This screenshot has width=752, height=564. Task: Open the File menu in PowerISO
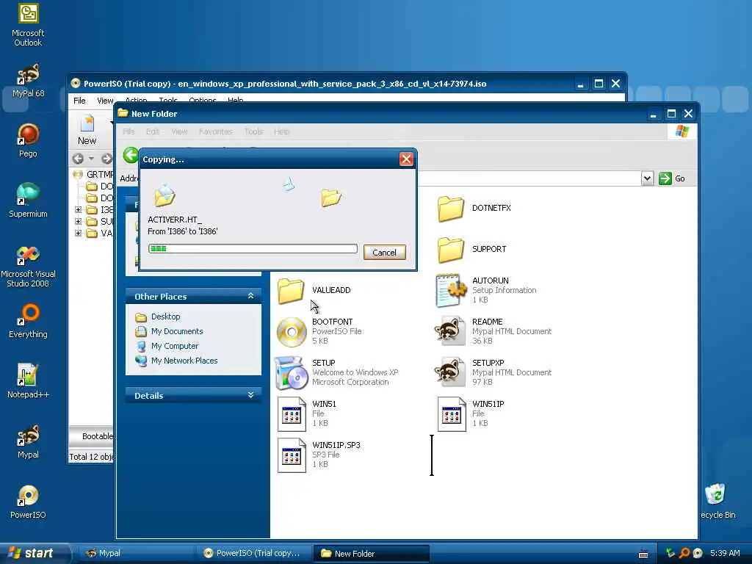click(x=79, y=101)
